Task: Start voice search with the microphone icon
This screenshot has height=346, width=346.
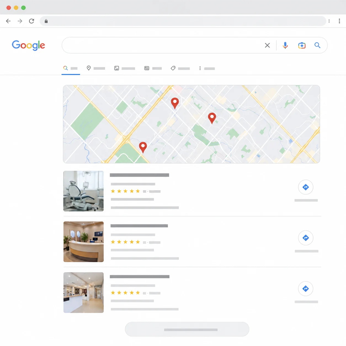Action: [x=285, y=45]
